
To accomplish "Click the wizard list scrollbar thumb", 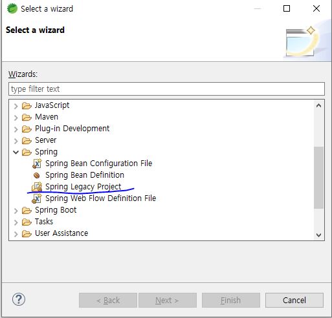I will coord(318,178).
